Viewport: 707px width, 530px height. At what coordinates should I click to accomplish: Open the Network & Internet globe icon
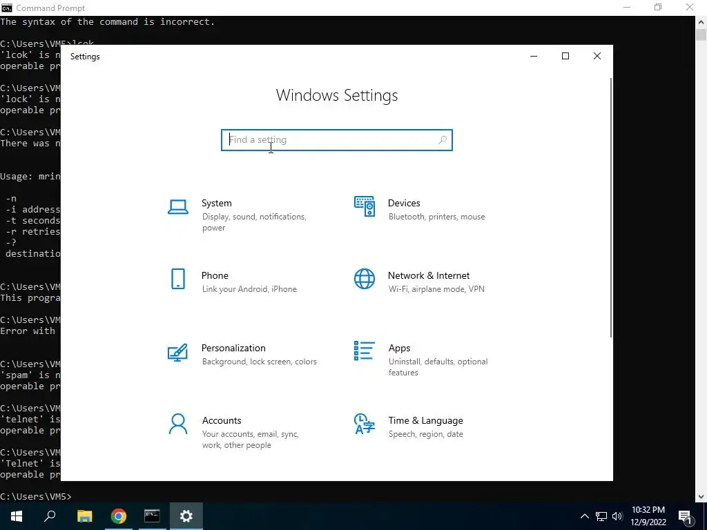pyautogui.click(x=365, y=279)
